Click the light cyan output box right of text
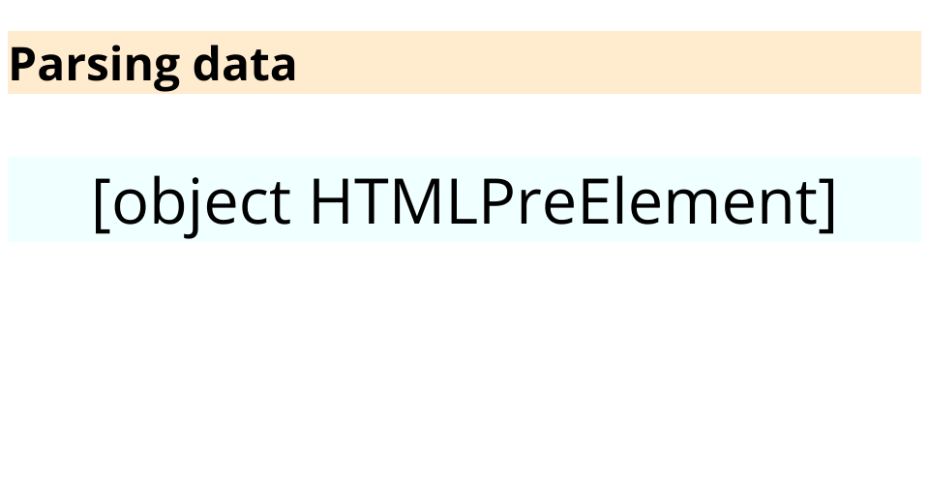This screenshot has height=484, width=929. click(879, 199)
